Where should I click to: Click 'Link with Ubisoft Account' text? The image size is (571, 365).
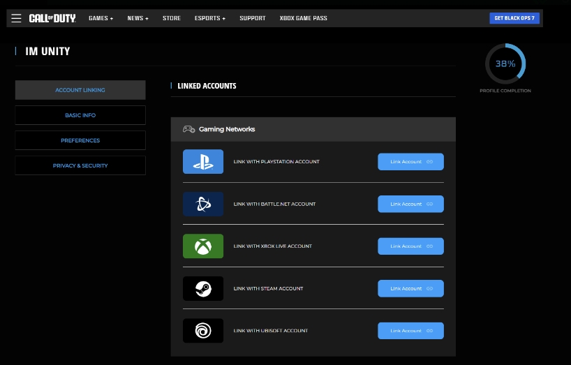pyautogui.click(x=271, y=331)
